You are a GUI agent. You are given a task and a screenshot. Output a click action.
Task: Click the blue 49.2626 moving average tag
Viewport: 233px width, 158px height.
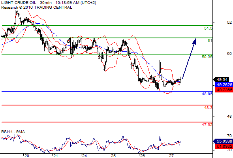tap(224, 85)
